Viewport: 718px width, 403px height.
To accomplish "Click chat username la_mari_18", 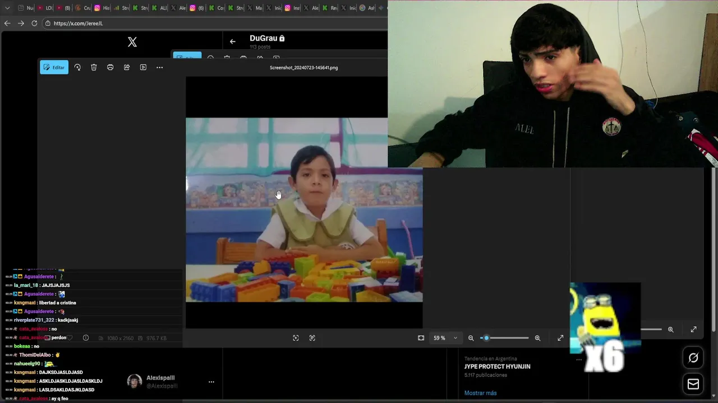I will point(26,285).
